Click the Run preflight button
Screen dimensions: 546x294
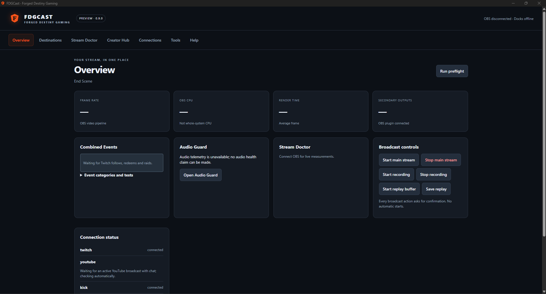(x=452, y=71)
